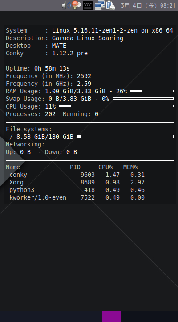Click conky's CPU value '1.47'

(x=113, y=175)
